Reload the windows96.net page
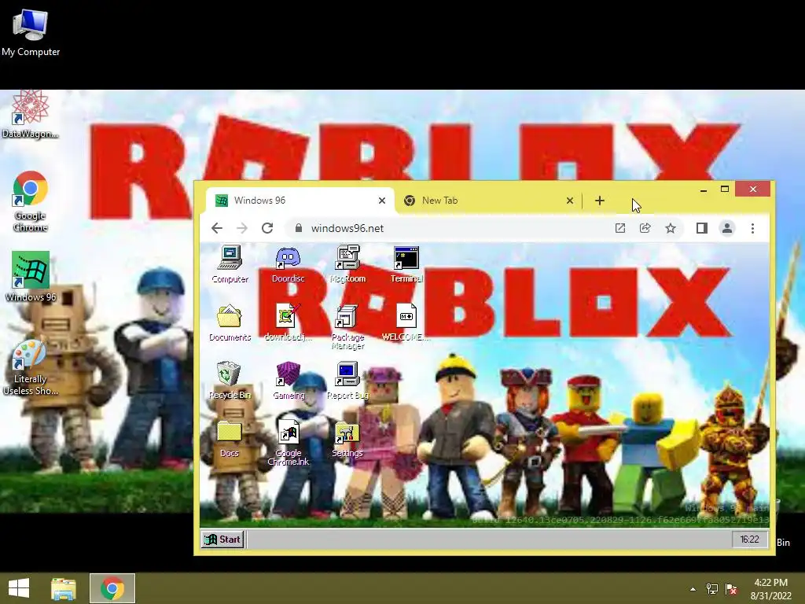This screenshot has width=805, height=604. tap(267, 228)
